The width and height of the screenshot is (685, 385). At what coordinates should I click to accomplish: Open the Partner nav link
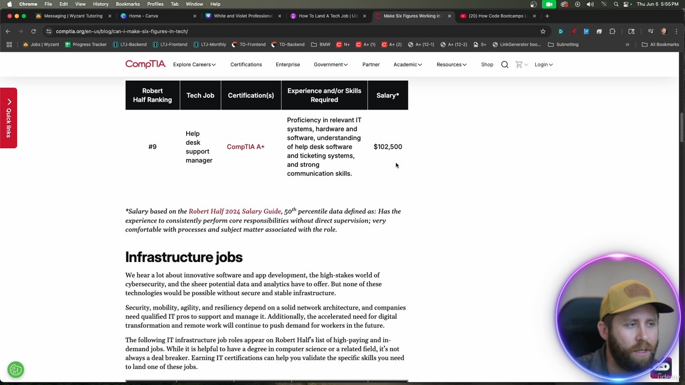pyautogui.click(x=371, y=65)
